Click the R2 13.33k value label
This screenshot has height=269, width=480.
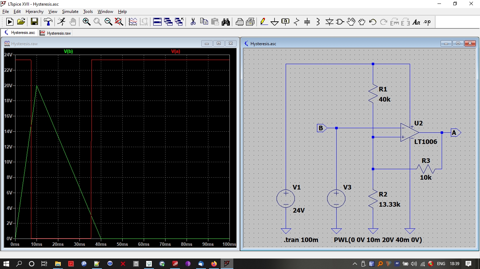click(389, 204)
